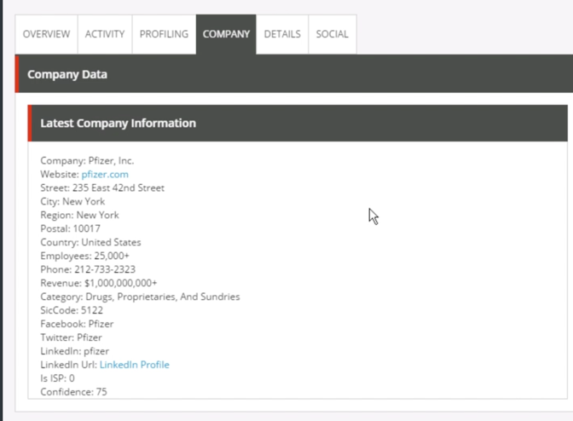Select the Profiling tab
Image resolution: width=573 pixels, height=421 pixels.
(x=164, y=34)
